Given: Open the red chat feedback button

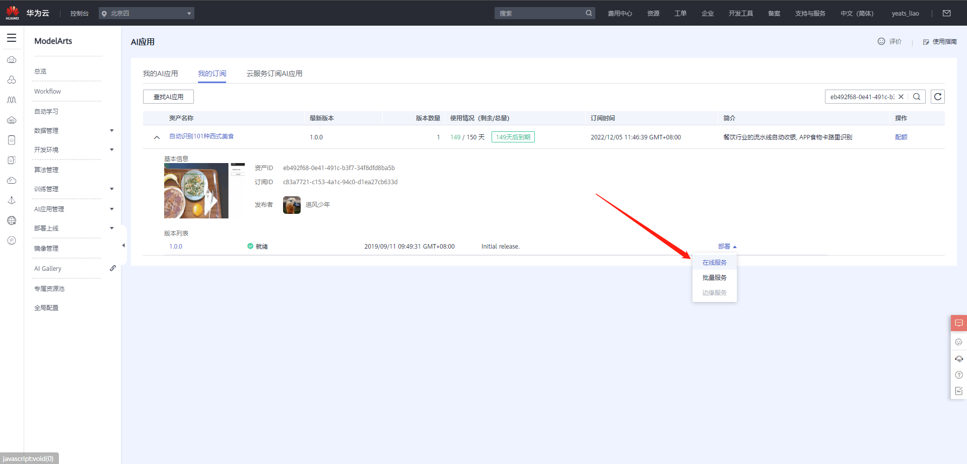Looking at the screenshot, I should [x=959, y=323].
